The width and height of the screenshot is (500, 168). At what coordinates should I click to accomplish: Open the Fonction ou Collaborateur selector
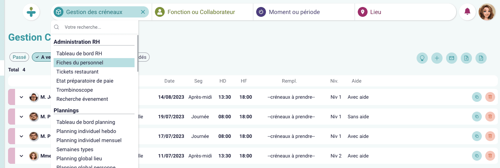(x=203, y=12)
